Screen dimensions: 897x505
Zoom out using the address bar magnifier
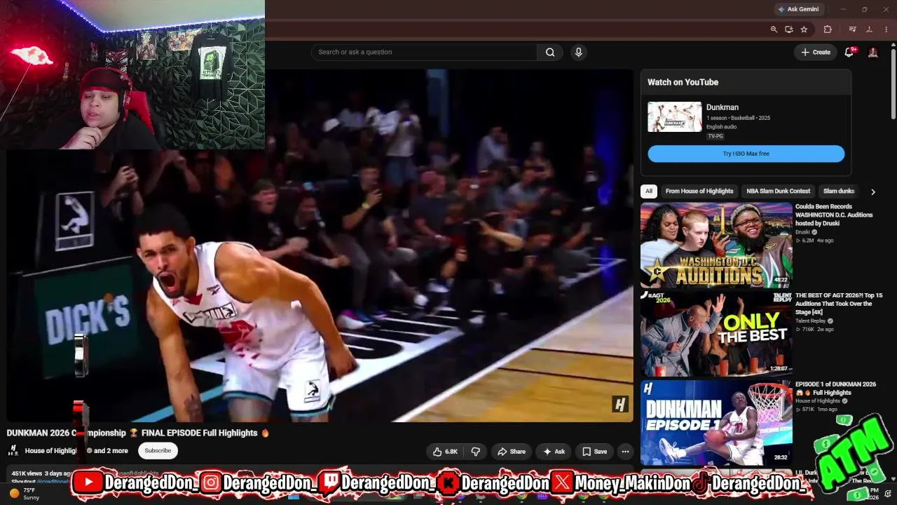pyautogui.click(x=774, y=29)
